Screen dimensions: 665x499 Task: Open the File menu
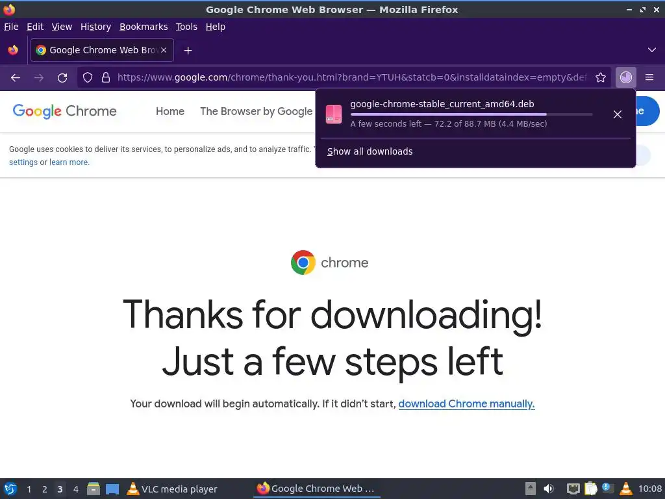point(11,27)
